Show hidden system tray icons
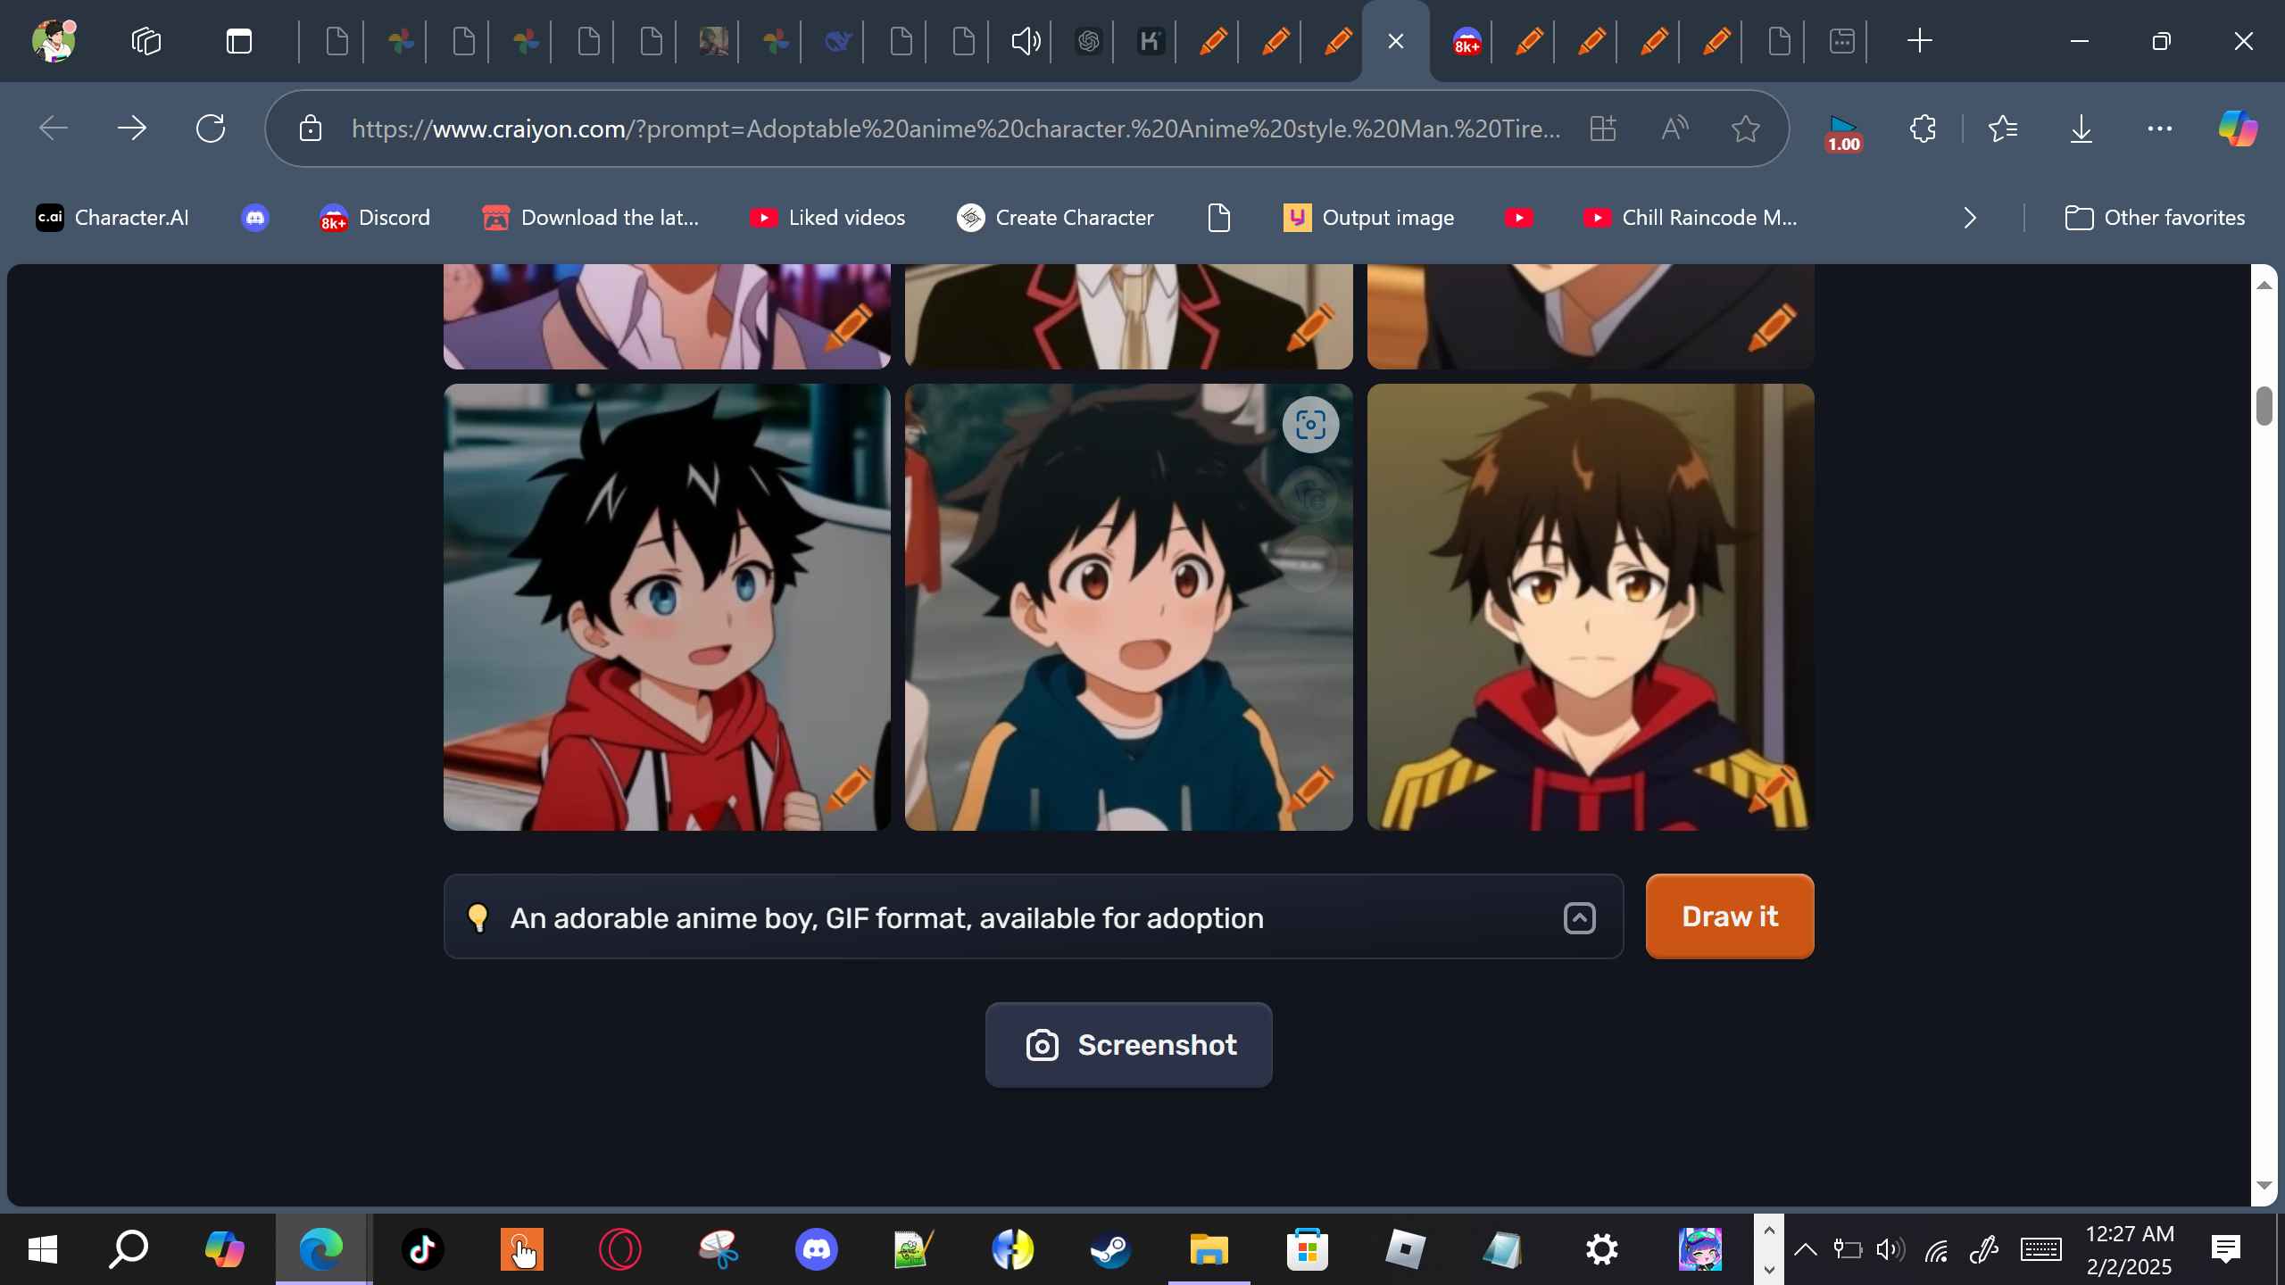The image size is (2285, 1285). (1805, 1249)
